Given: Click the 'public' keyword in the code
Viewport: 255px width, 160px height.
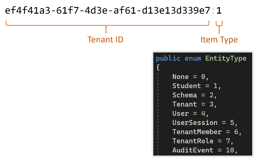Looking at the screenshot, I should point(168,59).
